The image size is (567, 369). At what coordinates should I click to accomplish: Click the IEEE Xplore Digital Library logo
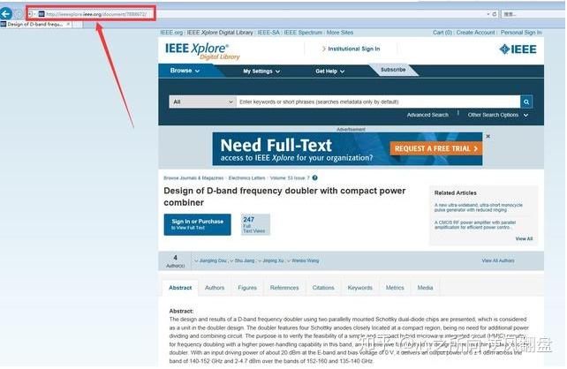click(202, 51)
